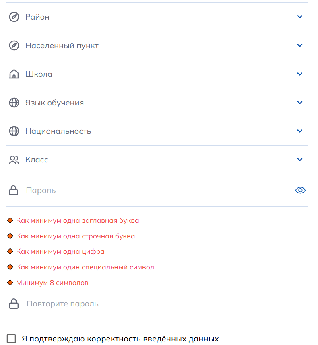Image resolution: width=318 pixels, height=345 pixels.
Task: Click the Минимум 8 символов requirement text
Action: [x=52, y=283]
